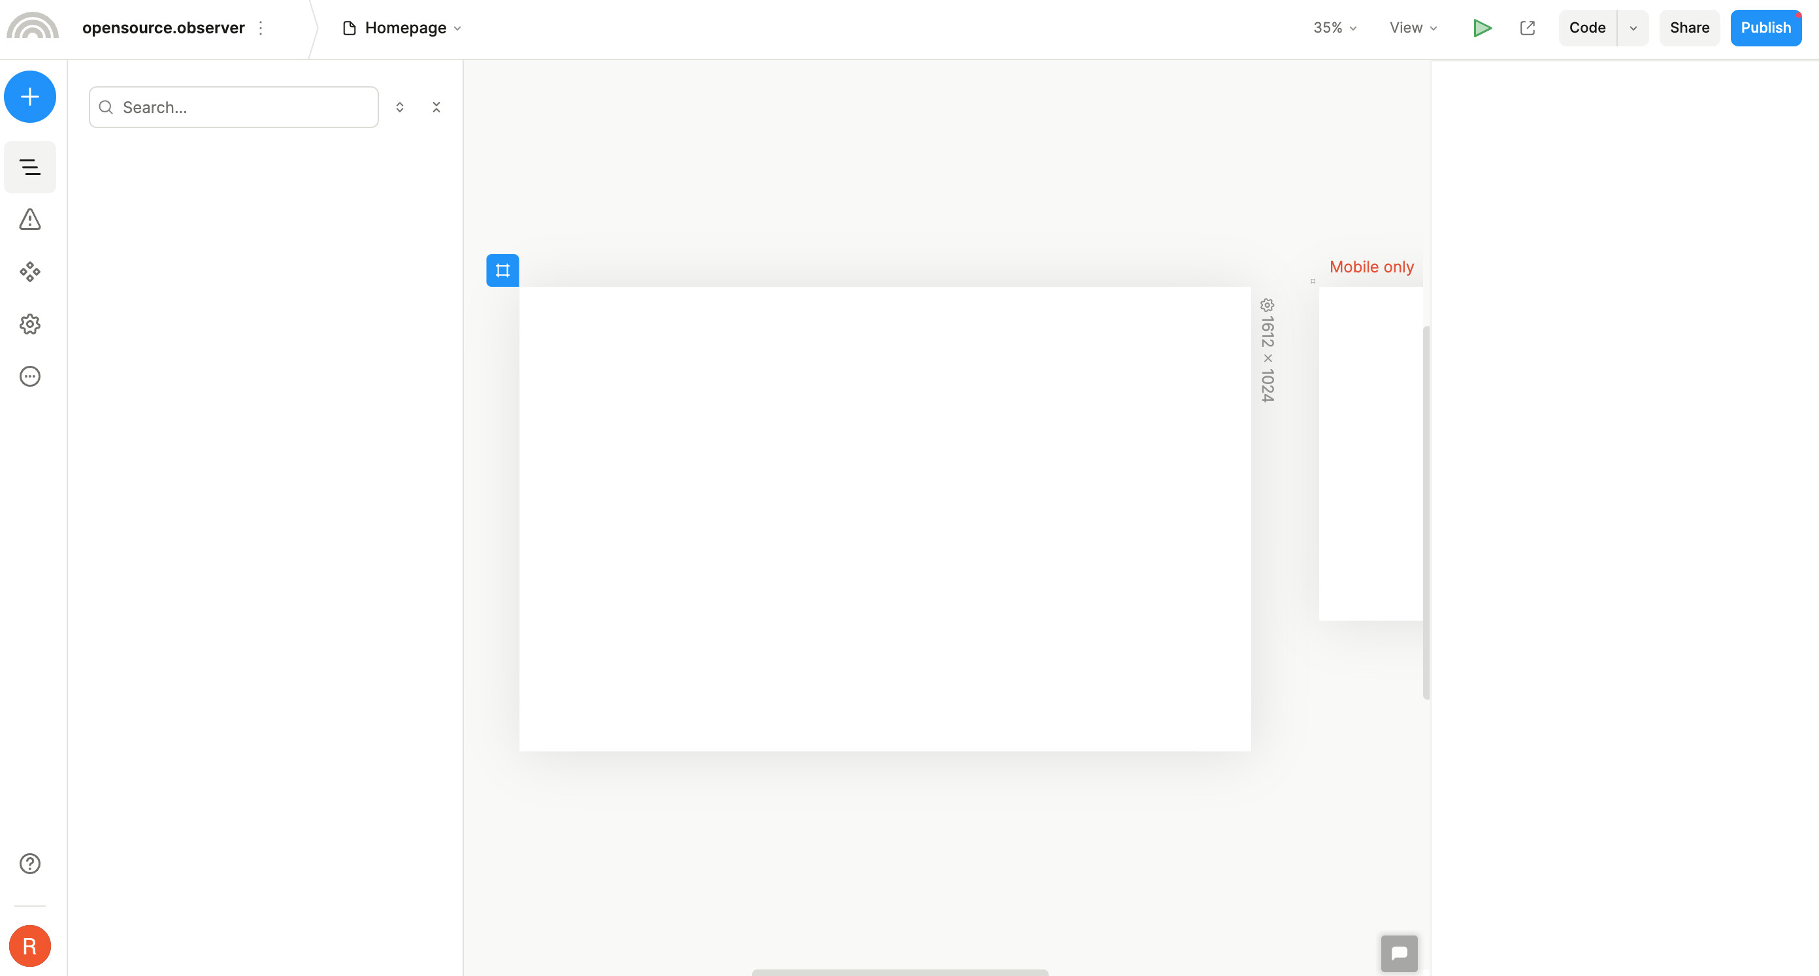This screenshot has height=976, width=1819.
Task: Click the blue artboard frame icon
Action: (x=502, y=270)
